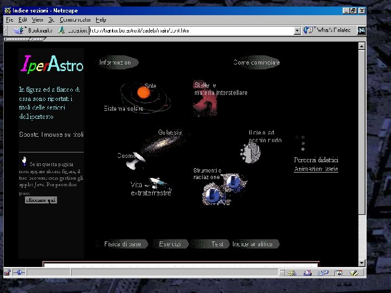This screenshot has height=293, width=391.
Task: Click the security padlock in status bar
Action: 8,272
